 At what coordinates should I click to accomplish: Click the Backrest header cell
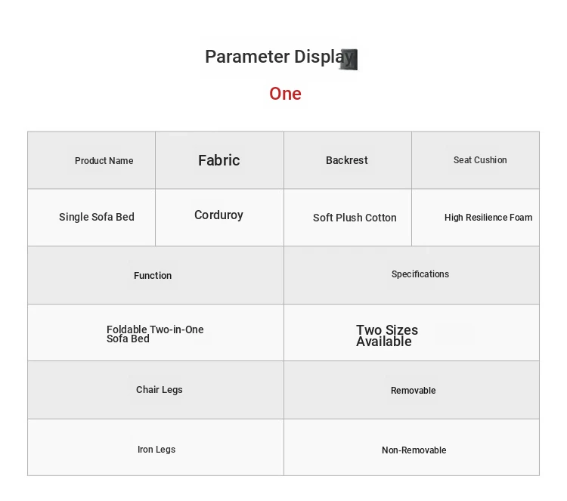(347, 160)
